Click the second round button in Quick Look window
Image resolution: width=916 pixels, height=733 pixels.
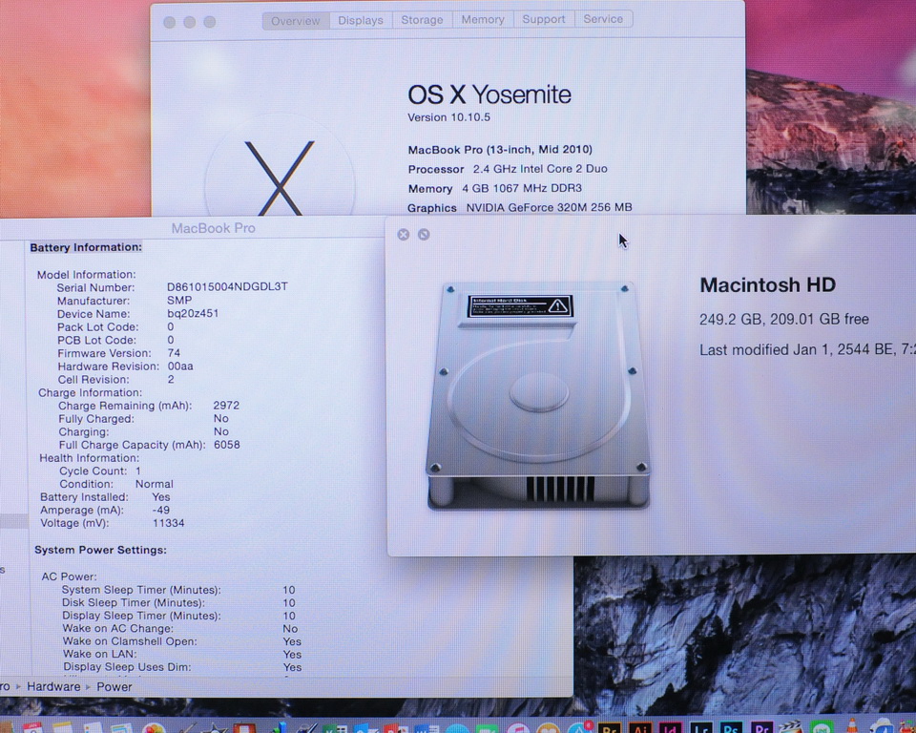point(424,235)
